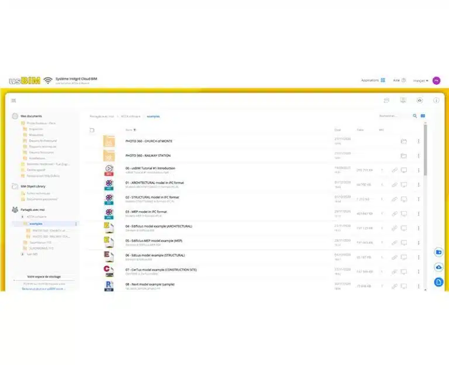Viewport: 449px width, 365px height.
Task: Open three-dot menu for PHOTO 360 CHURCH row
Action: tap(419, 141)
